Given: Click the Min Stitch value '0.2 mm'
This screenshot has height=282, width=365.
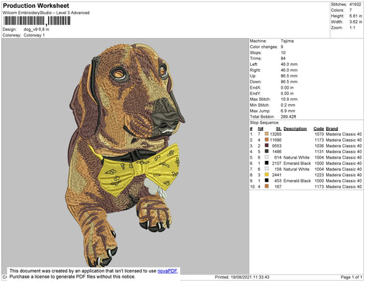Looking at the screenshot, I should point(288,105).
